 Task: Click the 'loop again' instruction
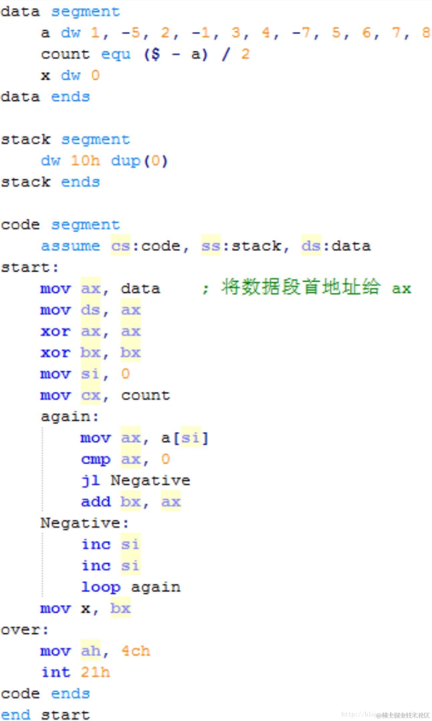click(x=131, y=588)
